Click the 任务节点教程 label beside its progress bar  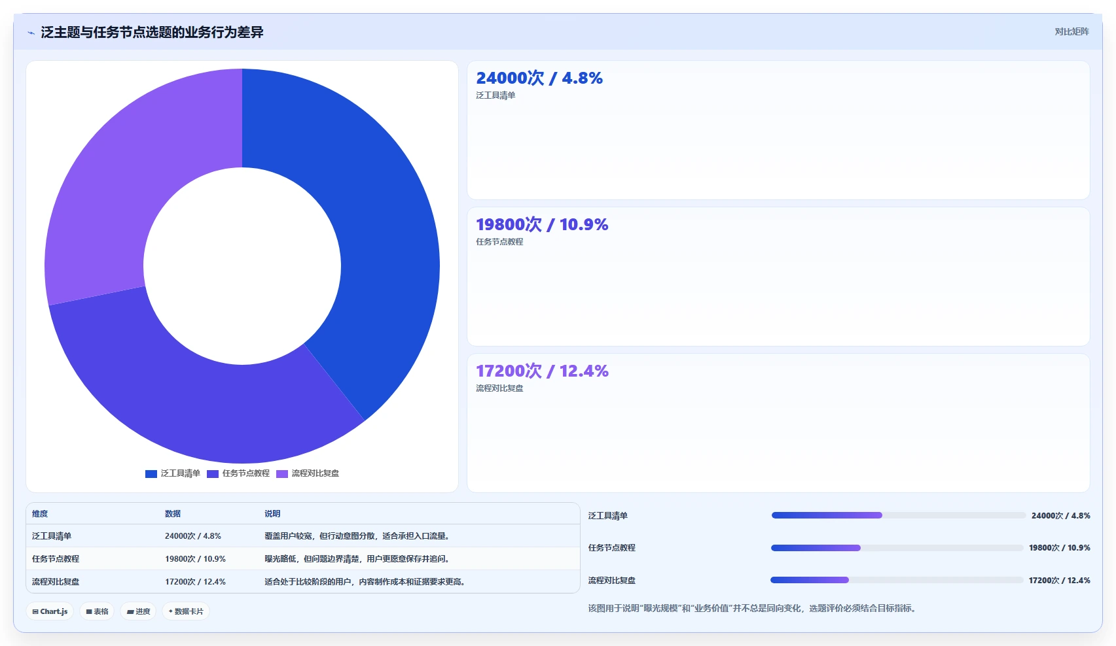coord(611,548)
